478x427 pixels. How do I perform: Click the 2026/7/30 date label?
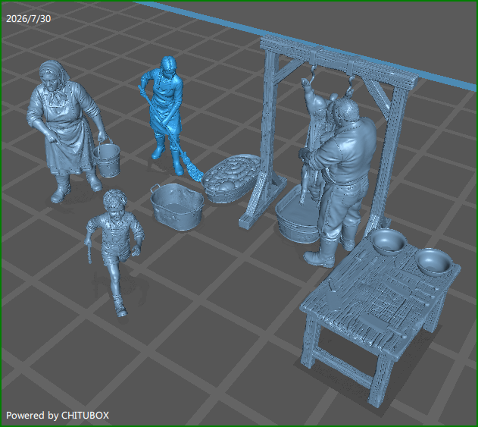tap(28, 19)
